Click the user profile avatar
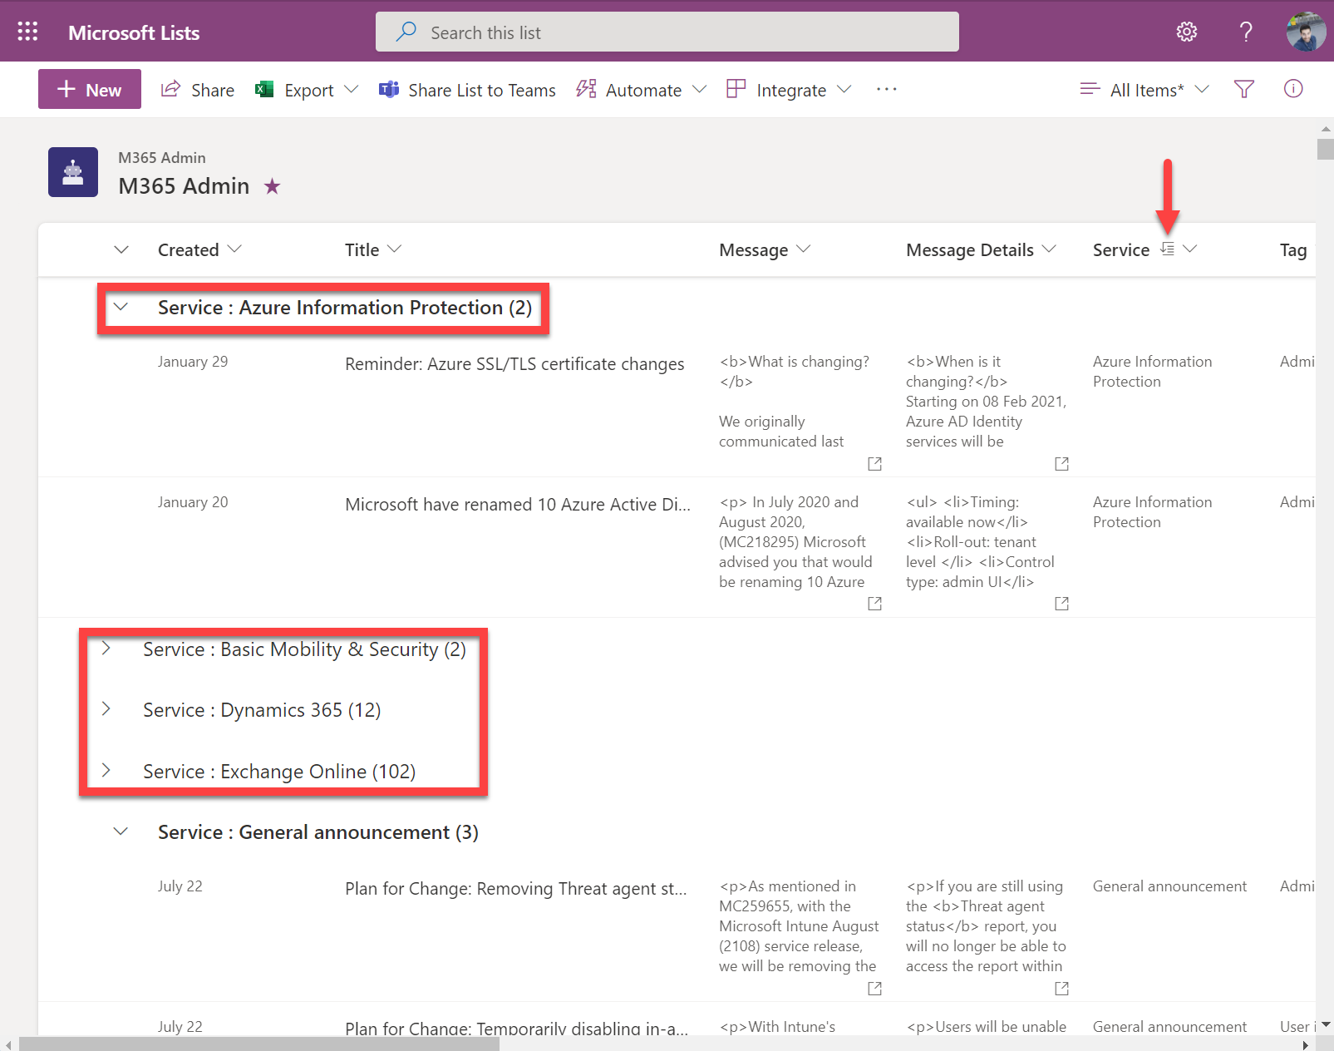Image resolution: width=1334 pixels, height=1051 pixels. 1305,32
